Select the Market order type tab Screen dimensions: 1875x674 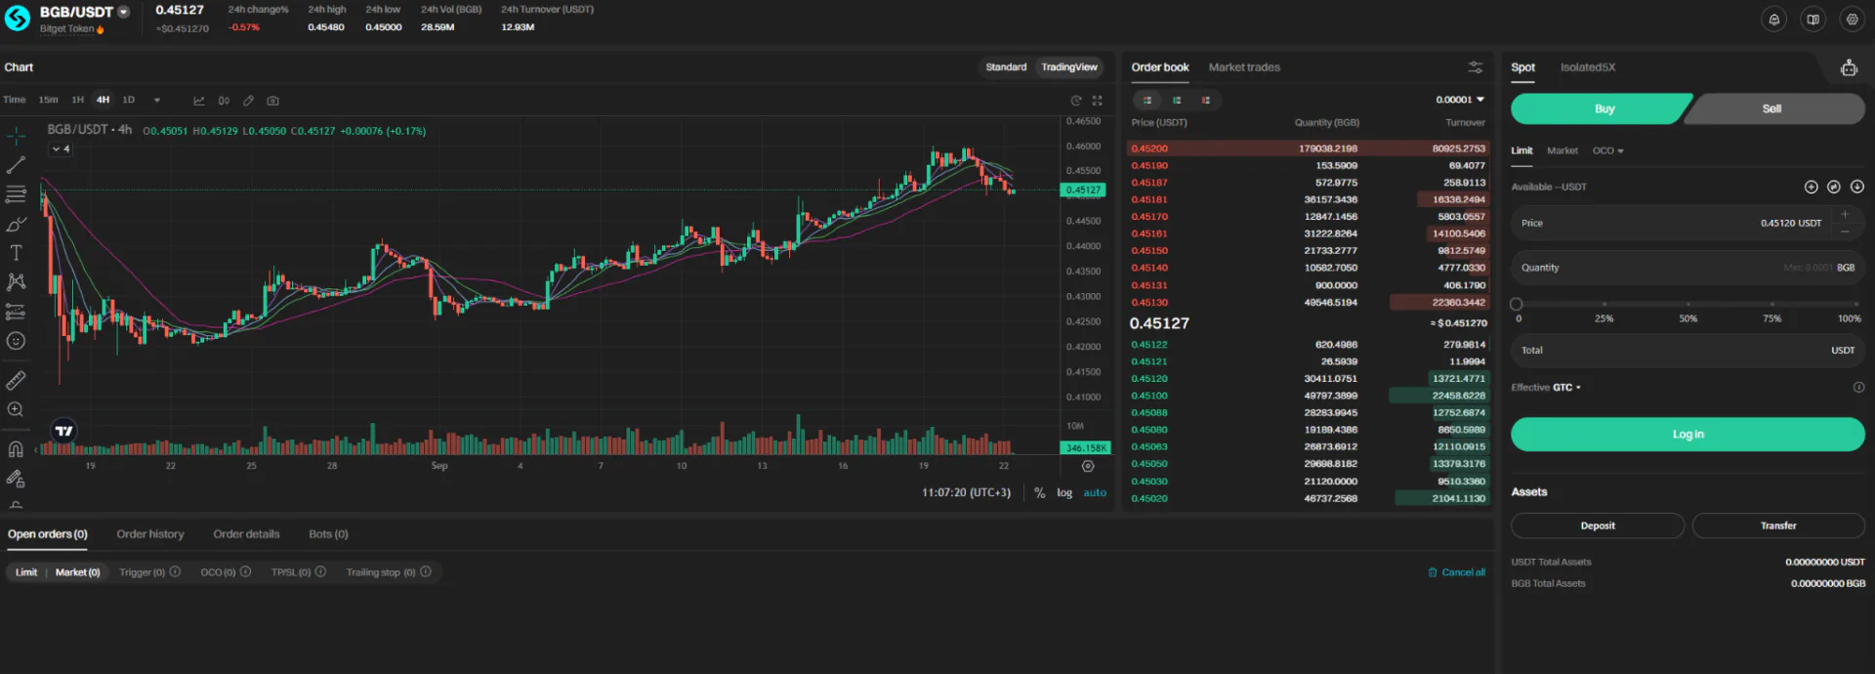coord(1562,150)
